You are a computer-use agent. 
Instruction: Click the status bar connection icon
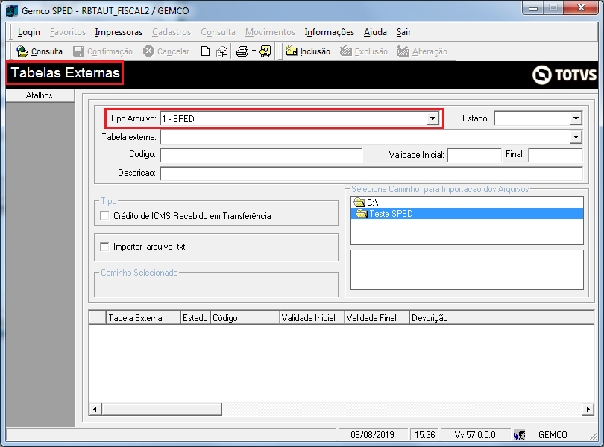click(x=519, y=435)
